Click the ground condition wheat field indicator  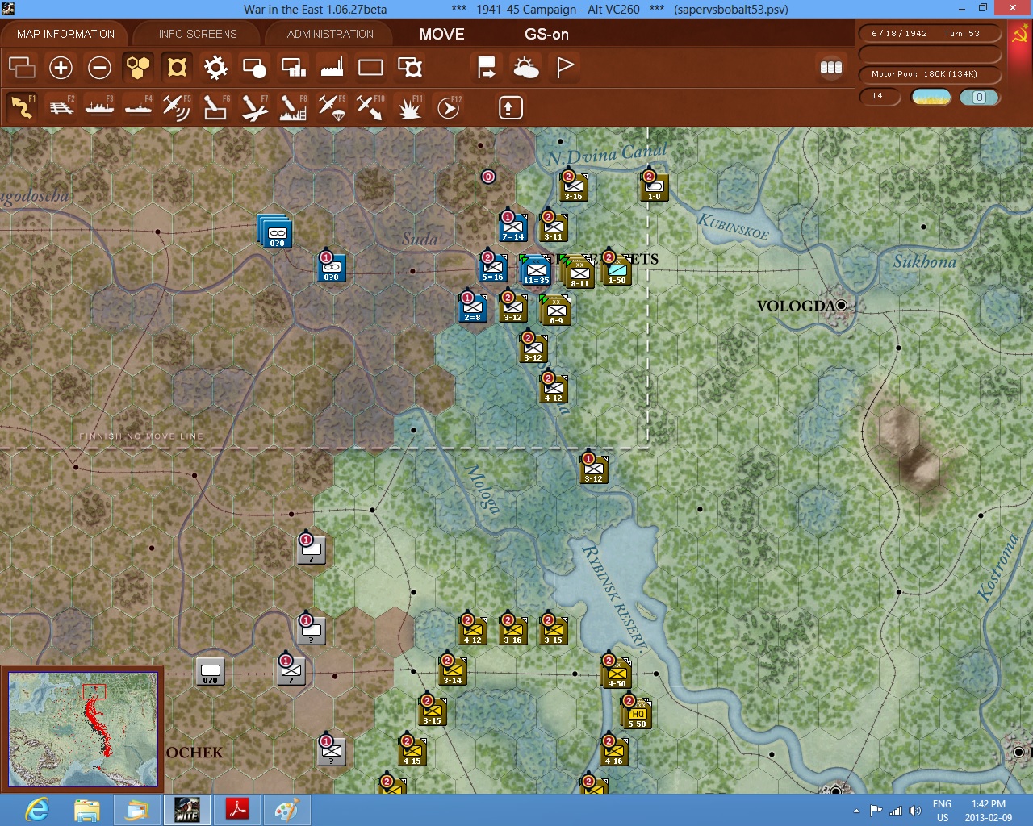click(x=931, y=97)
